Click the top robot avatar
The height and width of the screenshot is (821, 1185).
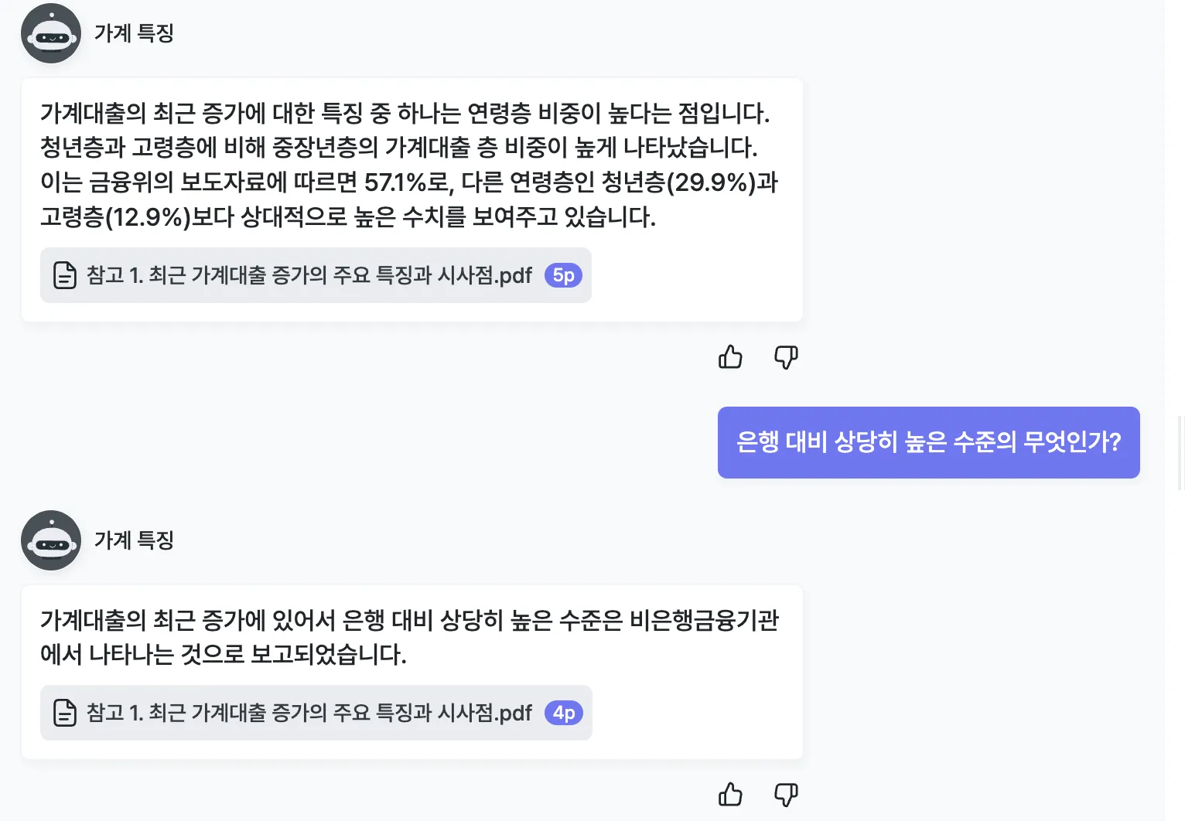point(51,33)
